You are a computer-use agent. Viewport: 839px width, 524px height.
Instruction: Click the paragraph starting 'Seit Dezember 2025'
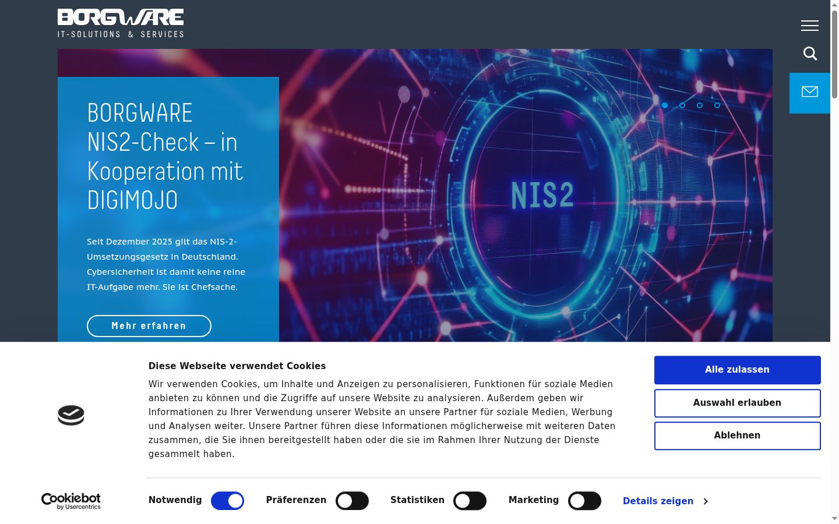point(166,264)
